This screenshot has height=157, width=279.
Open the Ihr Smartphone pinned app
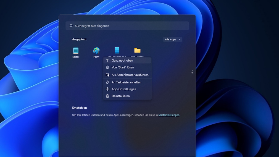(x=117, y=51)
